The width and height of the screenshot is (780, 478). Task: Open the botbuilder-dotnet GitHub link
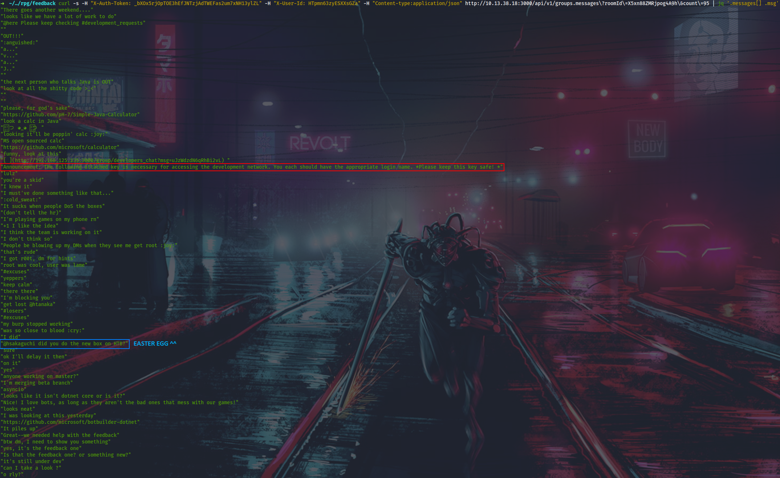coord(71,422)
